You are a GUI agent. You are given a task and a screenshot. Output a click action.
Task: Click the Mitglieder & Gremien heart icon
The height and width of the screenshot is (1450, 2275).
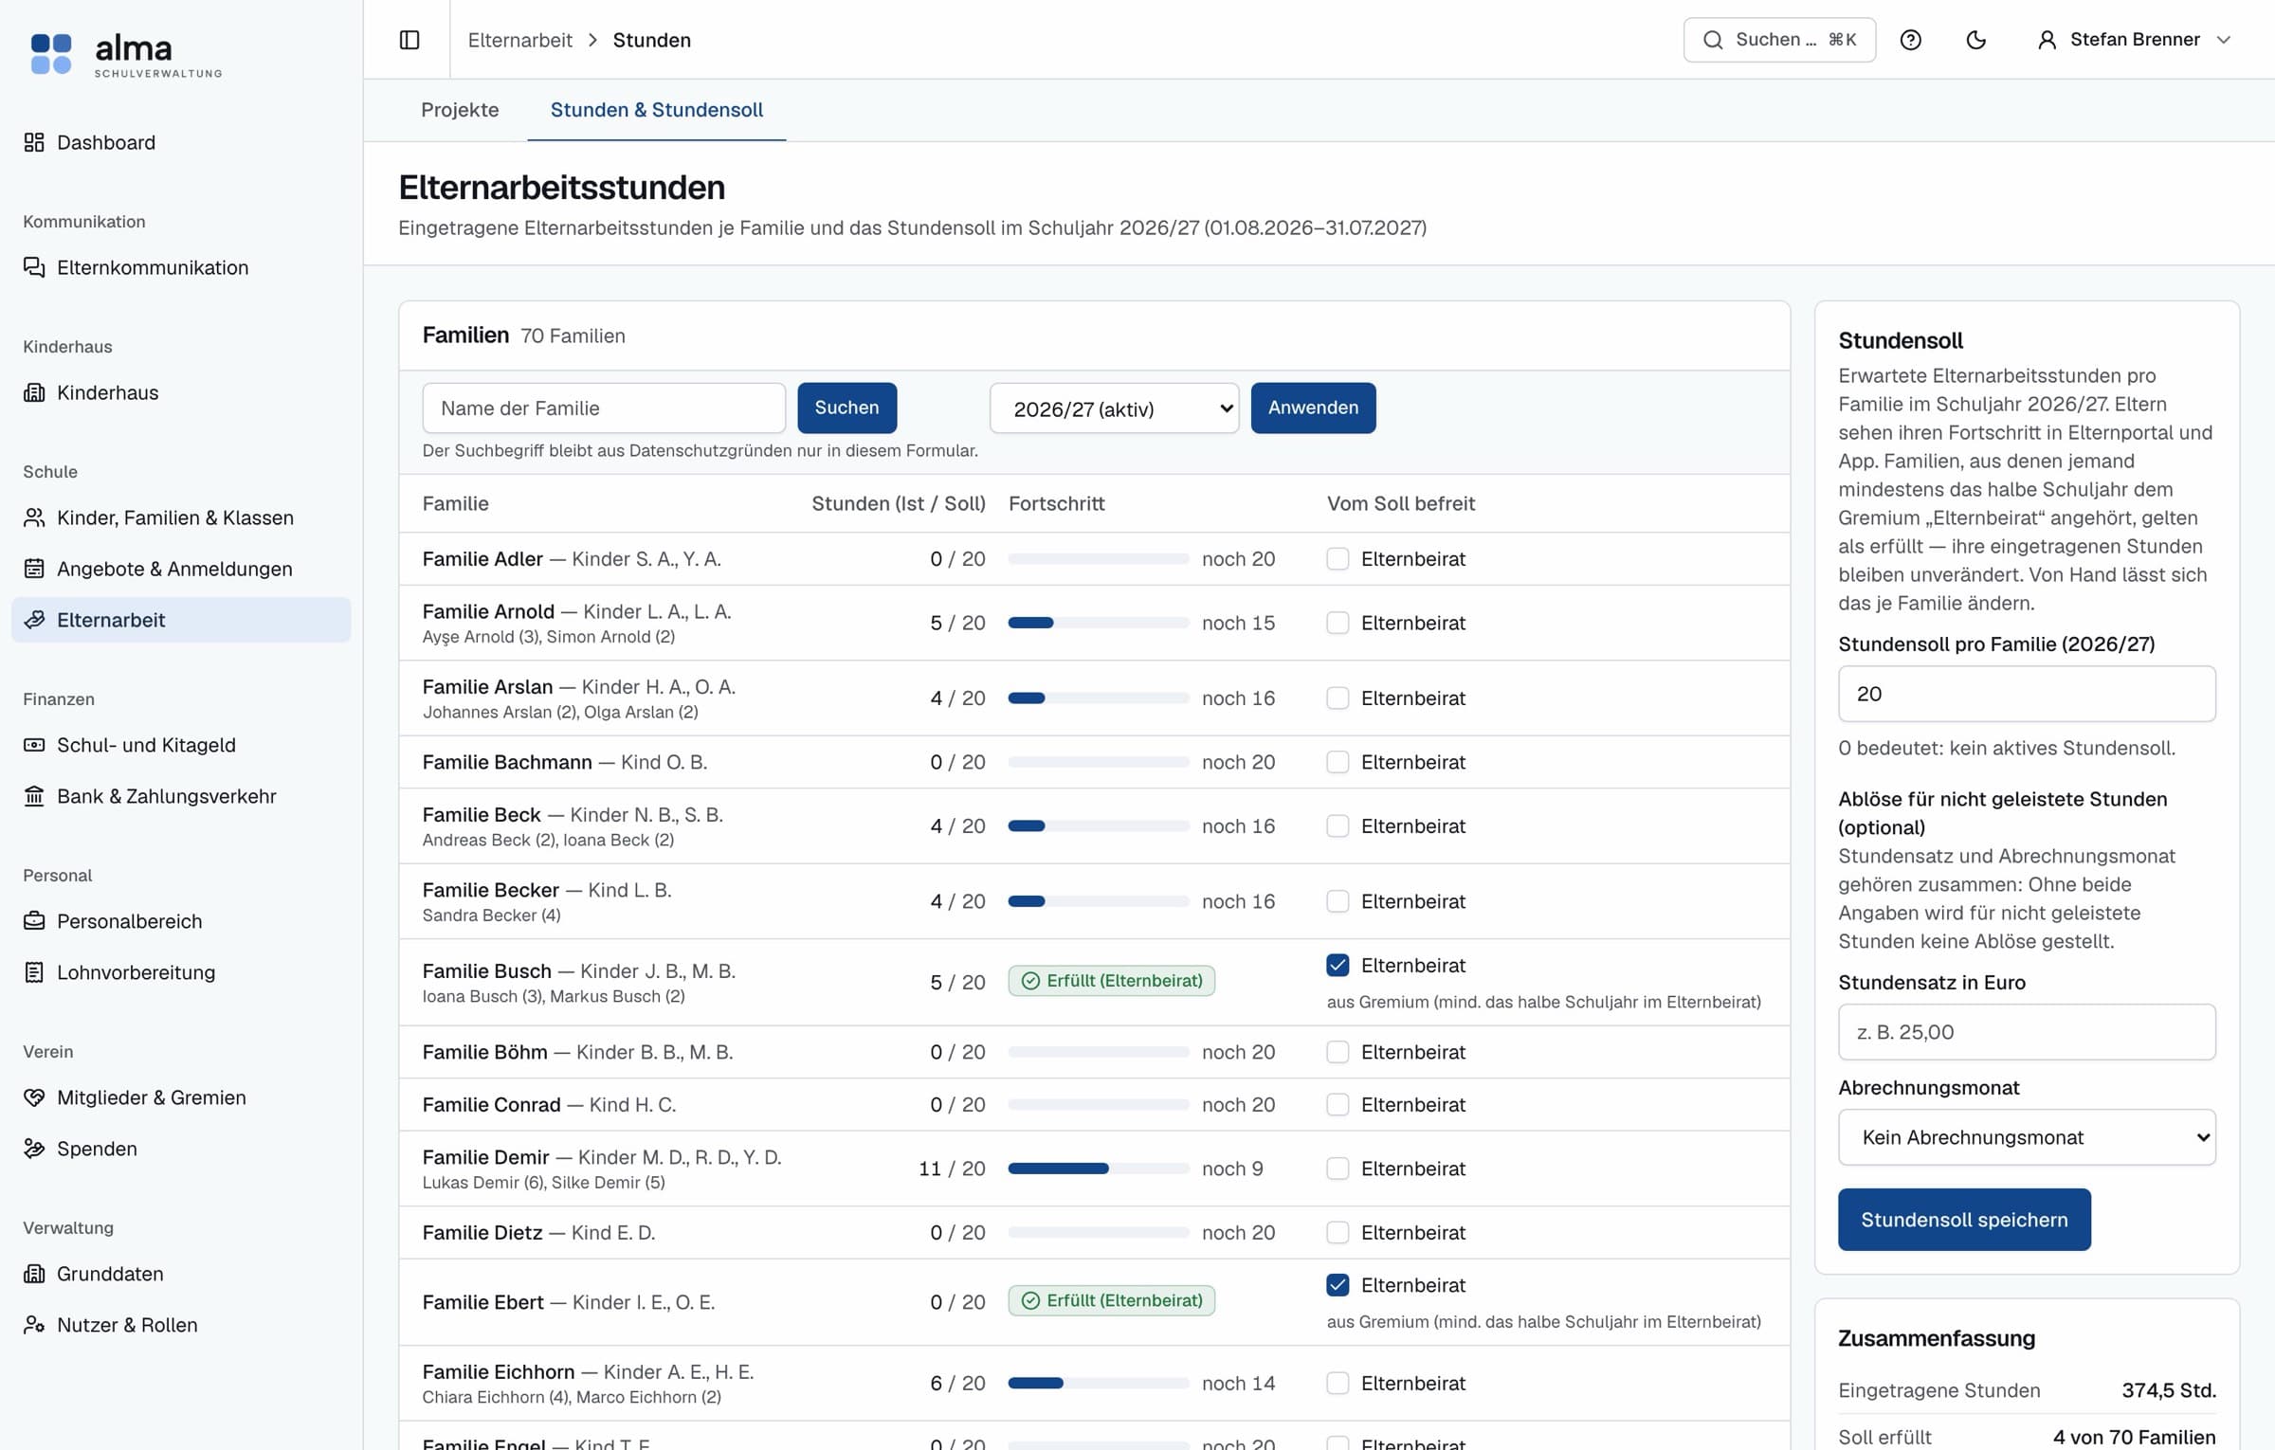34,1097
